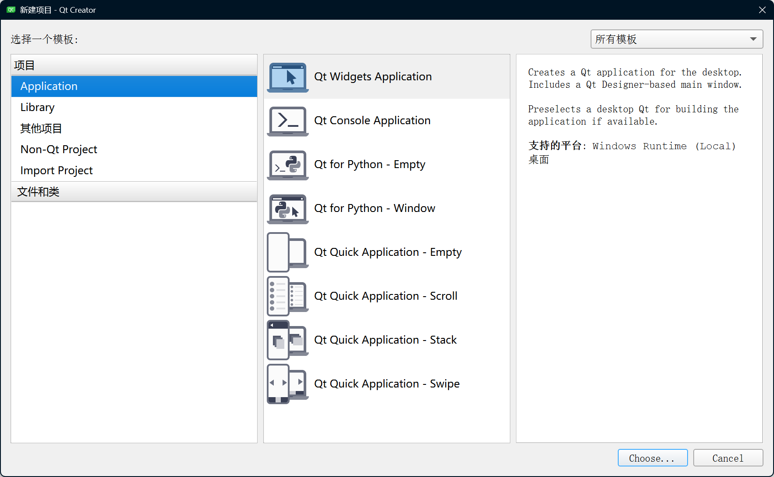Viewport: 774px width, 477px height.
Task: Pick the Qt Quick Application - Empty icon
Action: pyautogui.click(x=288, y=252)
